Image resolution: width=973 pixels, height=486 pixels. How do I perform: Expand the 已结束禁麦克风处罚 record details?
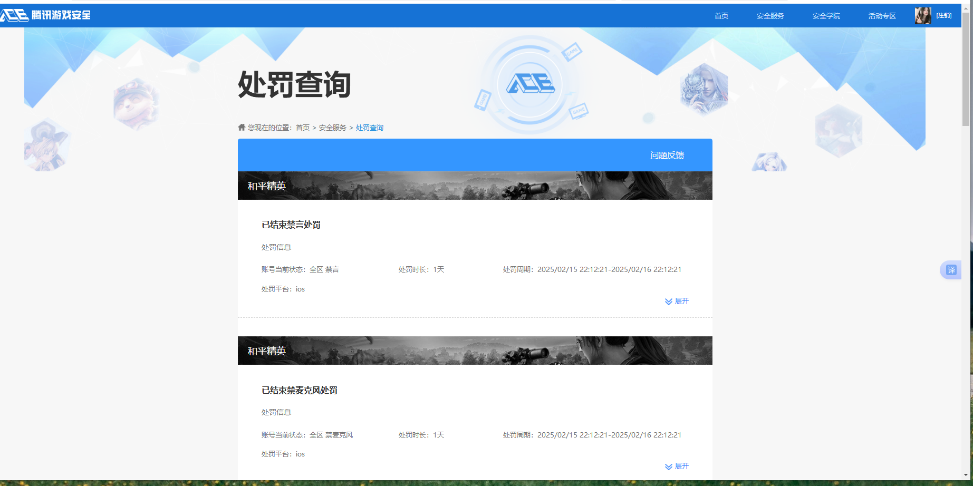click(x=677, y=466)
